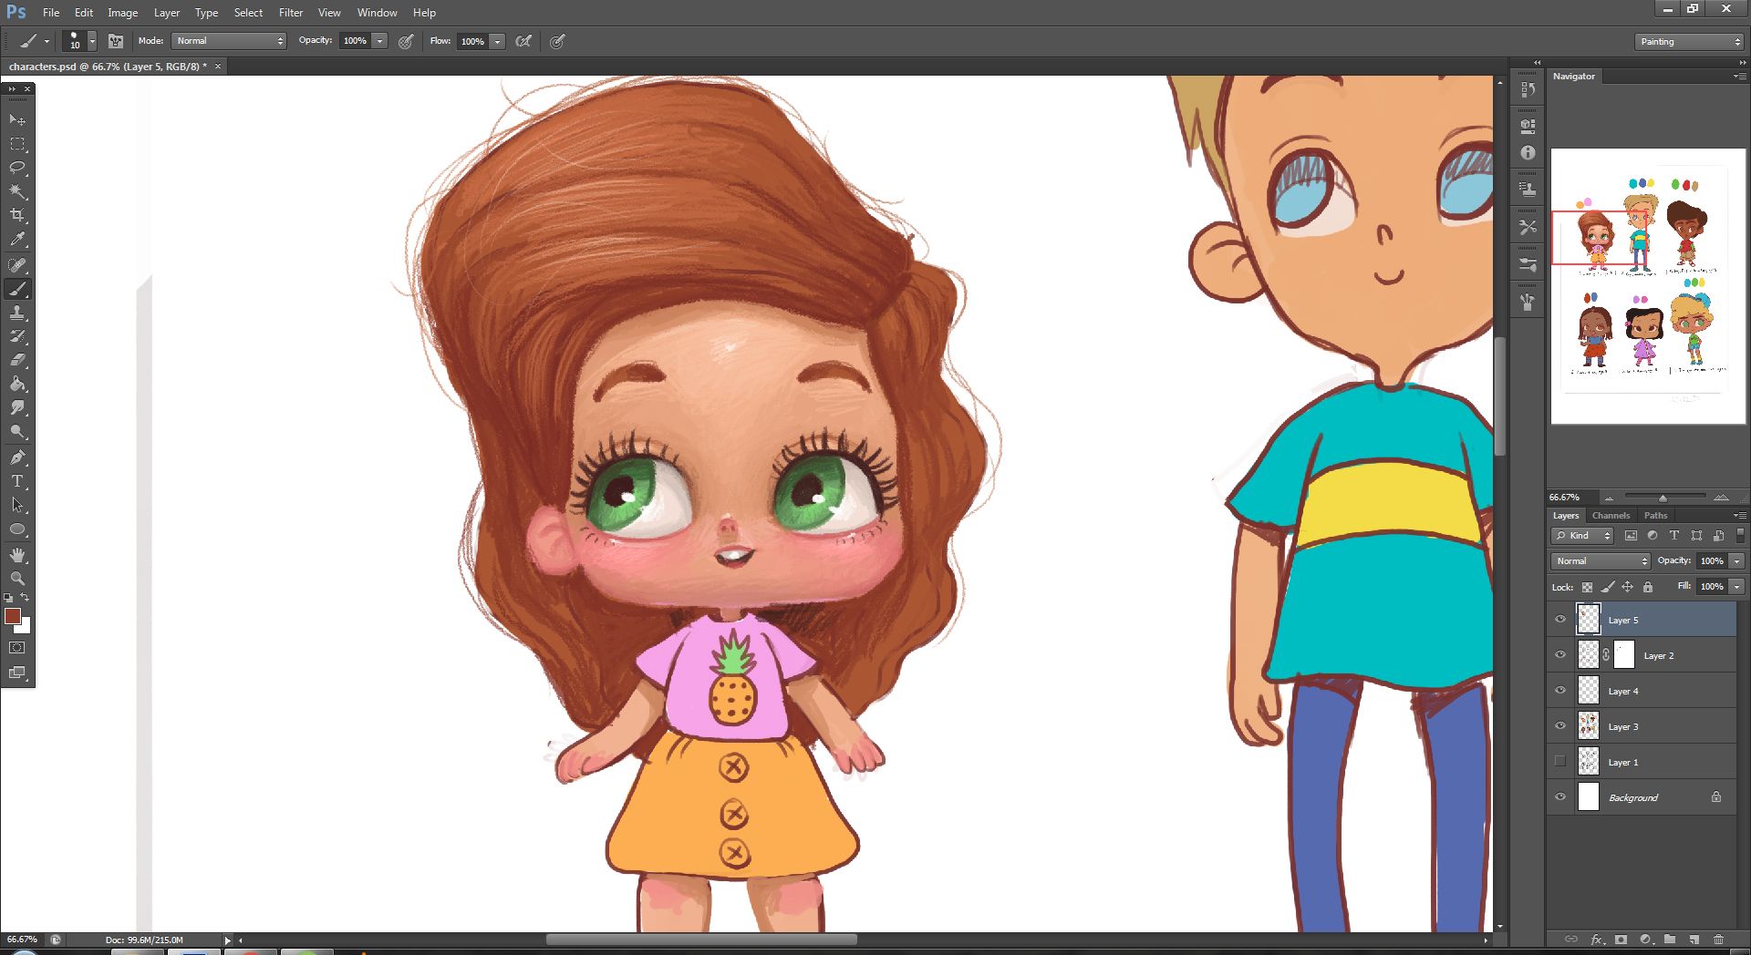This screenshot has height=955, width=1751.
Task: Switch to the Channels tab
Action: 1611,516
